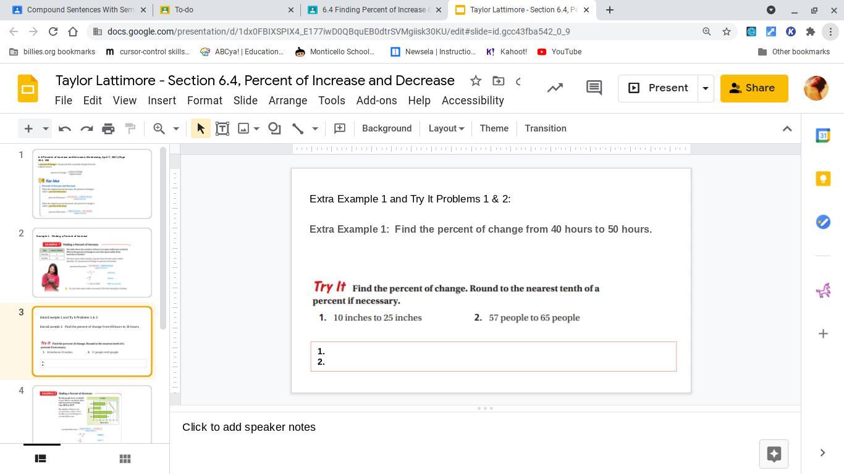Screen dimensions: 844x474
Task: Click the Background button
Action: click(x=387, y=128)
